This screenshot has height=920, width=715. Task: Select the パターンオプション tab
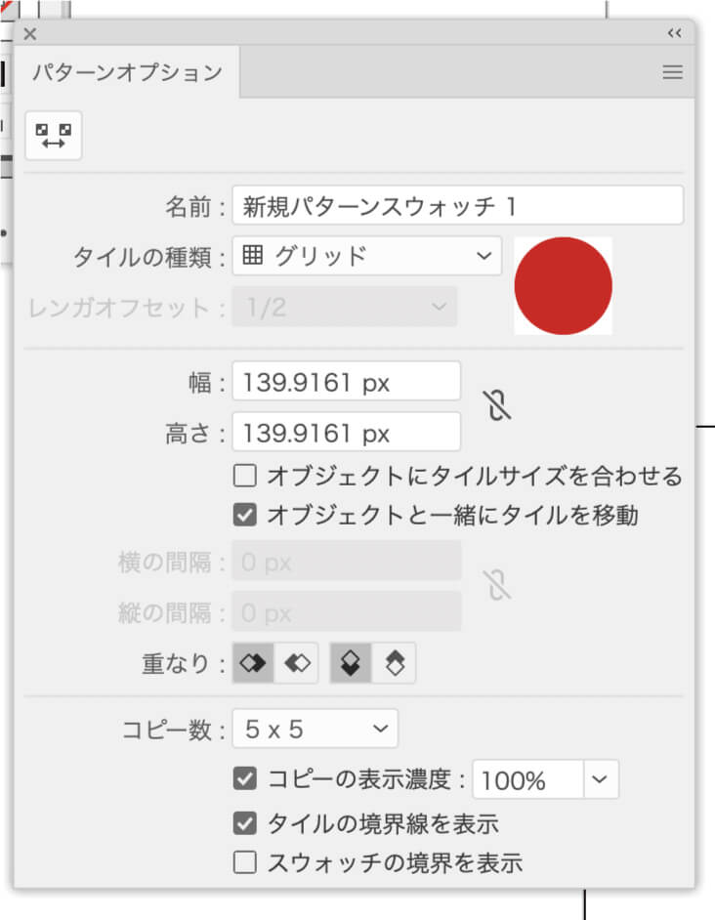pos(127,72)
